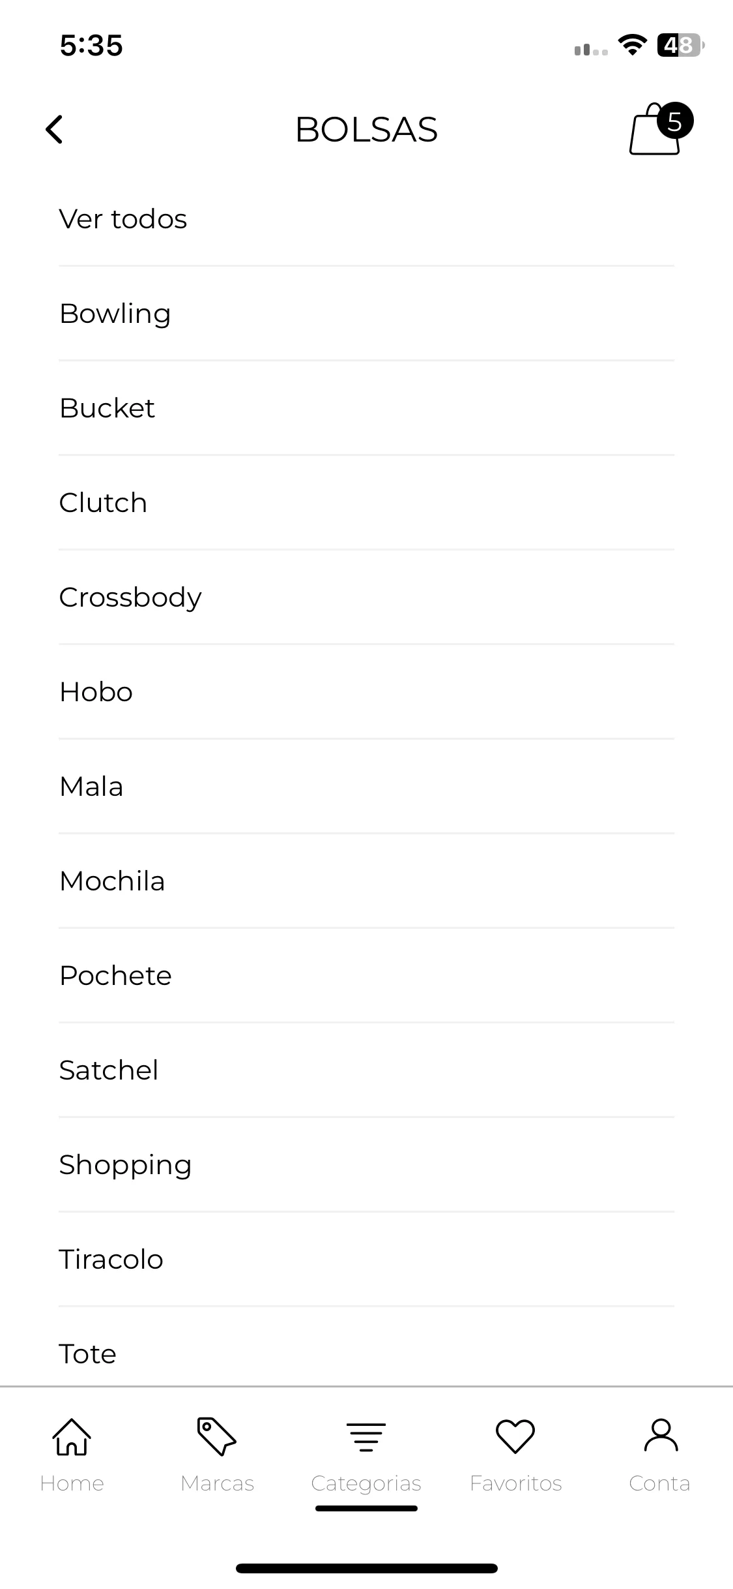
Task: Select the Satchel category
Action: point(366,1070)
